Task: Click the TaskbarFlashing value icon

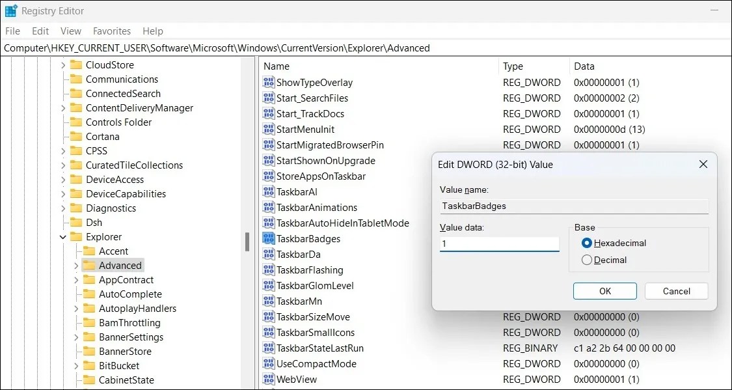Action: (269, 270)
